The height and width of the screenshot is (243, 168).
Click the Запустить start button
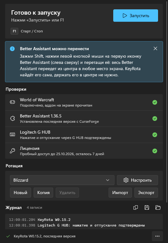136,16
